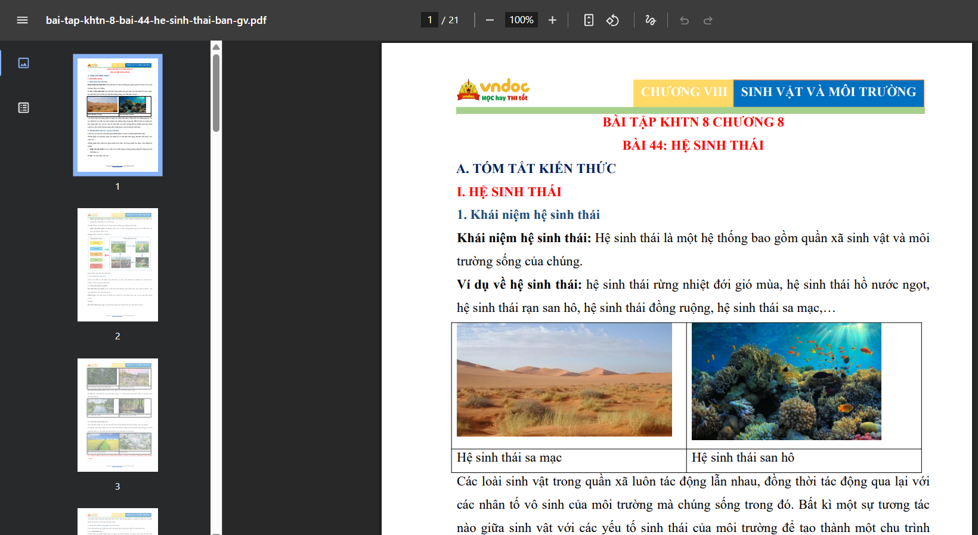
Task: Rotate the document counterclockwise
Action: click(612, 20)
